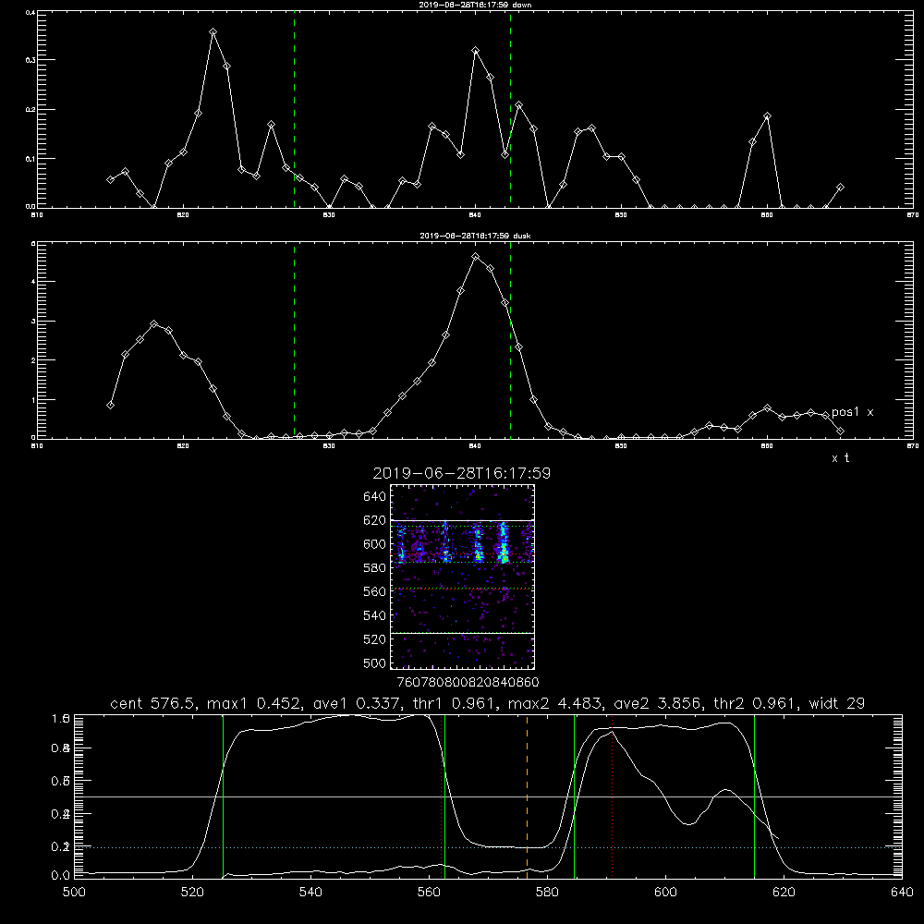The height and width of the screenshot is (924, 924).
Task: Select the green dashed line near 842 in dusk plot
Action: click(x=510, y=341)
